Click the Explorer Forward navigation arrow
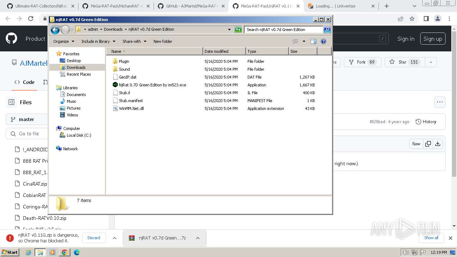Viewport: 457px width, 257px height. (x=65, y=30)
